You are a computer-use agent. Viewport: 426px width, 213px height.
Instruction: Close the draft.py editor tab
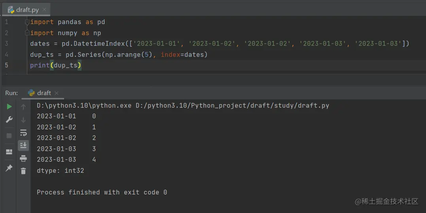(44, 10)
